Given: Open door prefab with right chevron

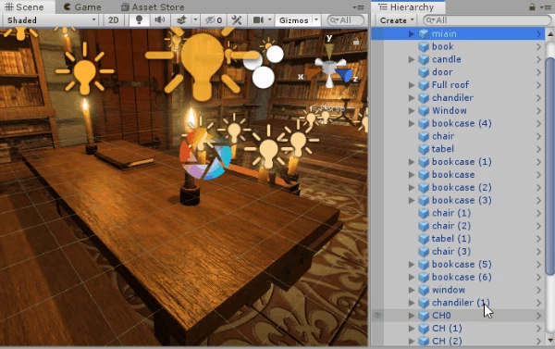Looking at the screenshot, I should pos(538,72).
